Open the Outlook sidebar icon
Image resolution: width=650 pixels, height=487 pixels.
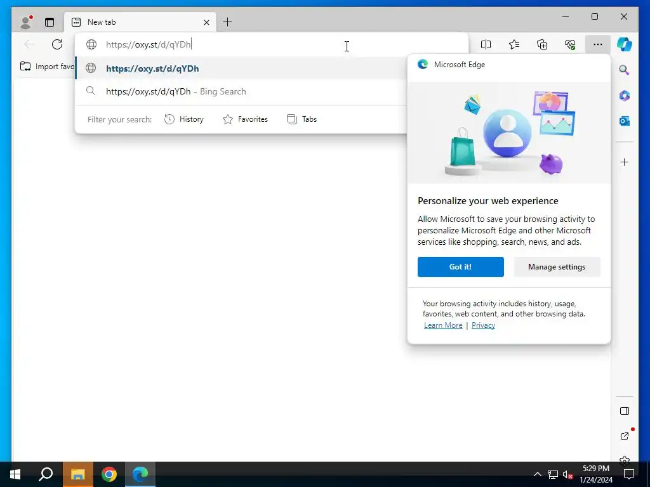point(625,121)
